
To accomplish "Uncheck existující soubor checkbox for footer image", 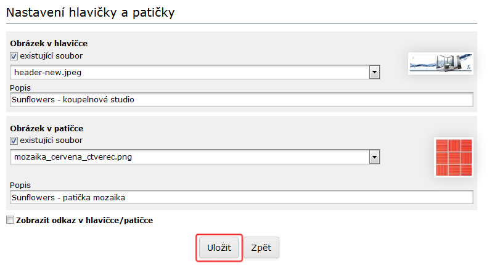I will 14,141.
